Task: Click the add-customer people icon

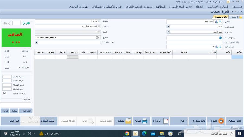Action: [x=216, y=22]
